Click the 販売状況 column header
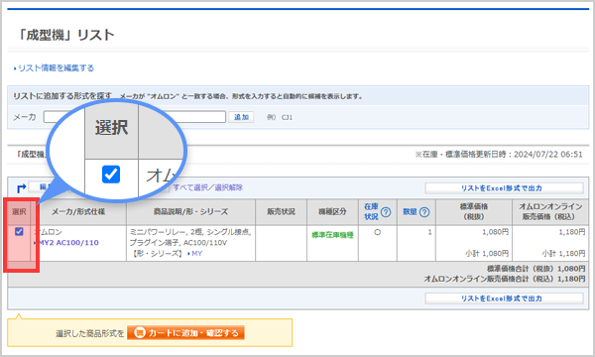The image size is (595, 357). coord(281,211)
